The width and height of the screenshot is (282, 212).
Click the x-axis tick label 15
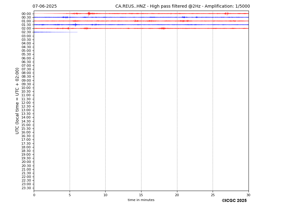(x=141, y=195)
